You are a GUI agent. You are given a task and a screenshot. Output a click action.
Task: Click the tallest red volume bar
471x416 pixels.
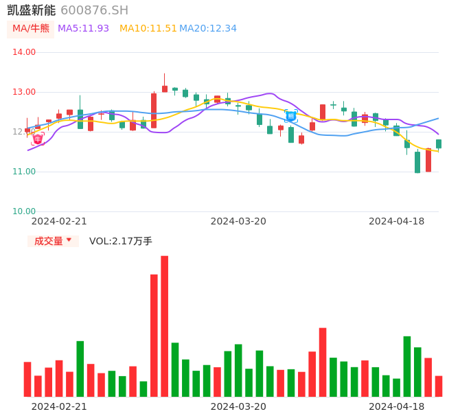(165, 326)
